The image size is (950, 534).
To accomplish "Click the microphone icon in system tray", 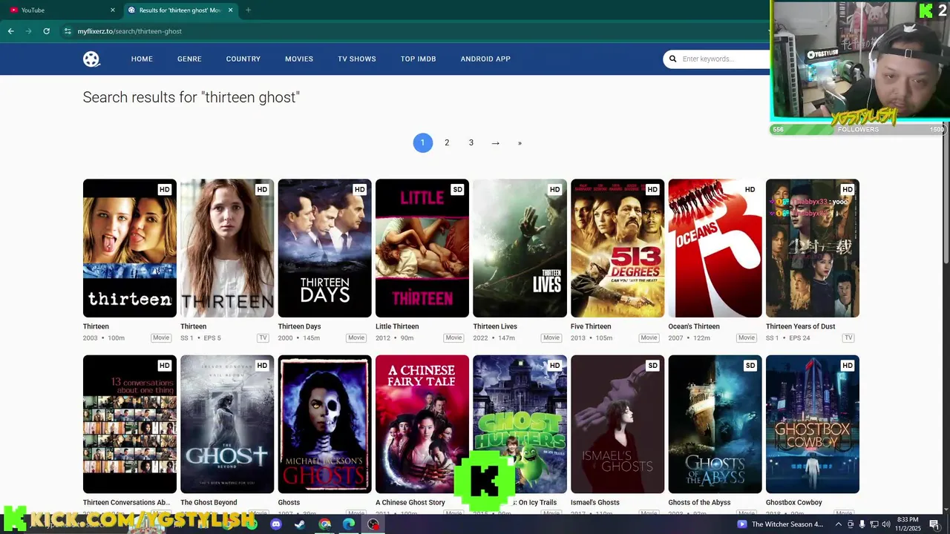I will click(862, 524).
